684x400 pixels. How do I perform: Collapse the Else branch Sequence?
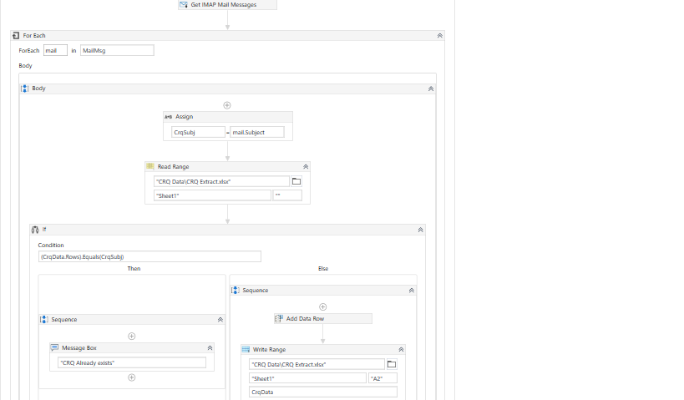click(412, 291)
